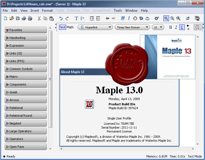Go back with left arrow icon
This screenshot has width=205, height=160.
coord(107,18)
